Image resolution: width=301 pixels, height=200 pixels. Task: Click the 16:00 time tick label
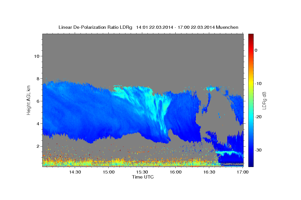(176, 172)
